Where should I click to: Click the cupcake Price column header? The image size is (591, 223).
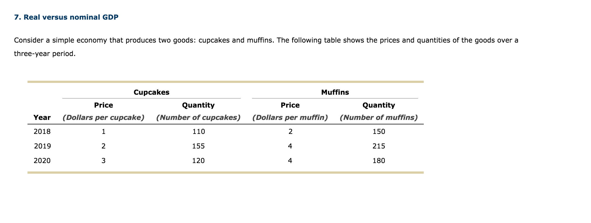pyautogui.click(x=104, y=105)
